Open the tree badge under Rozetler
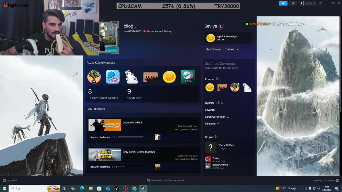 (235, 87)
